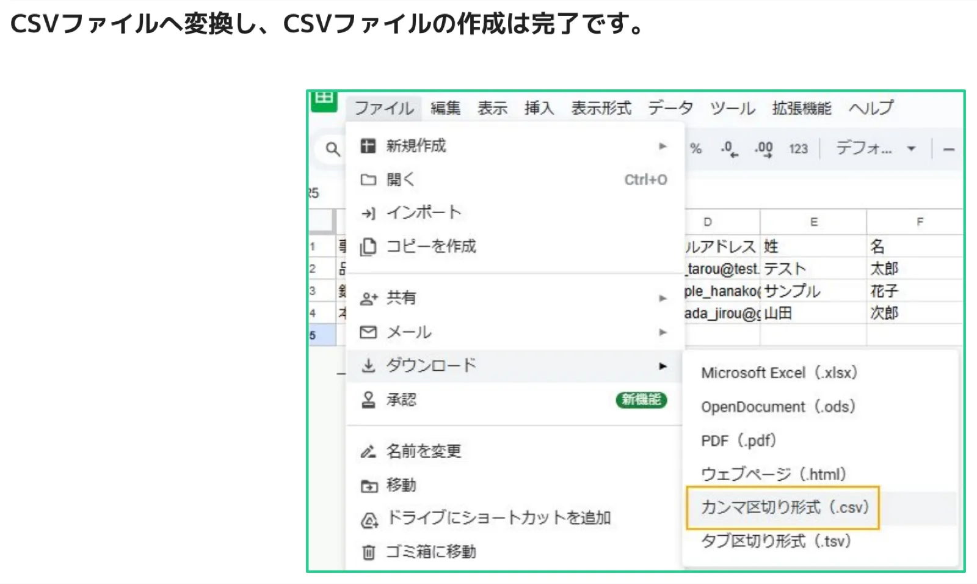Screen dimensions: 977x584
Task: Click the minus font size button
Action: [x=948, y=149]
